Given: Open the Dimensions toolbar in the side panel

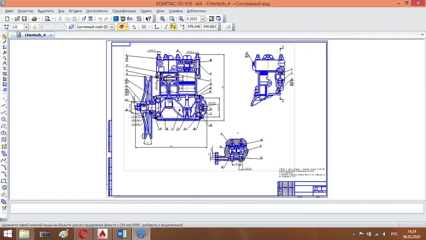Looking at the screenshot, I should (x=4, y=42).
